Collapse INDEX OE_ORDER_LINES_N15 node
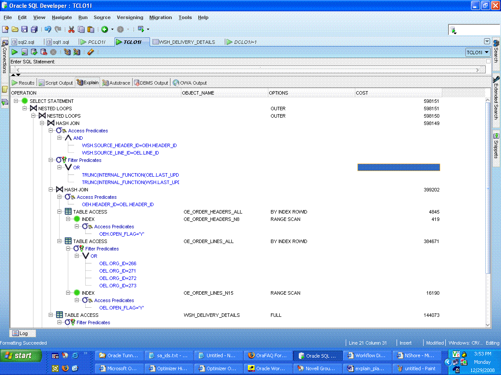 pyautogui.click(x=68, y=293)
